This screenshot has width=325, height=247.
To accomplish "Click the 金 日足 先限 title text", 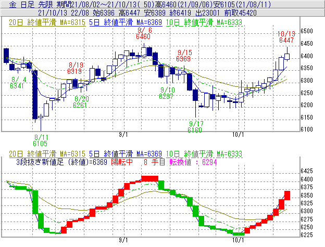I will click(x=31, y=4).
